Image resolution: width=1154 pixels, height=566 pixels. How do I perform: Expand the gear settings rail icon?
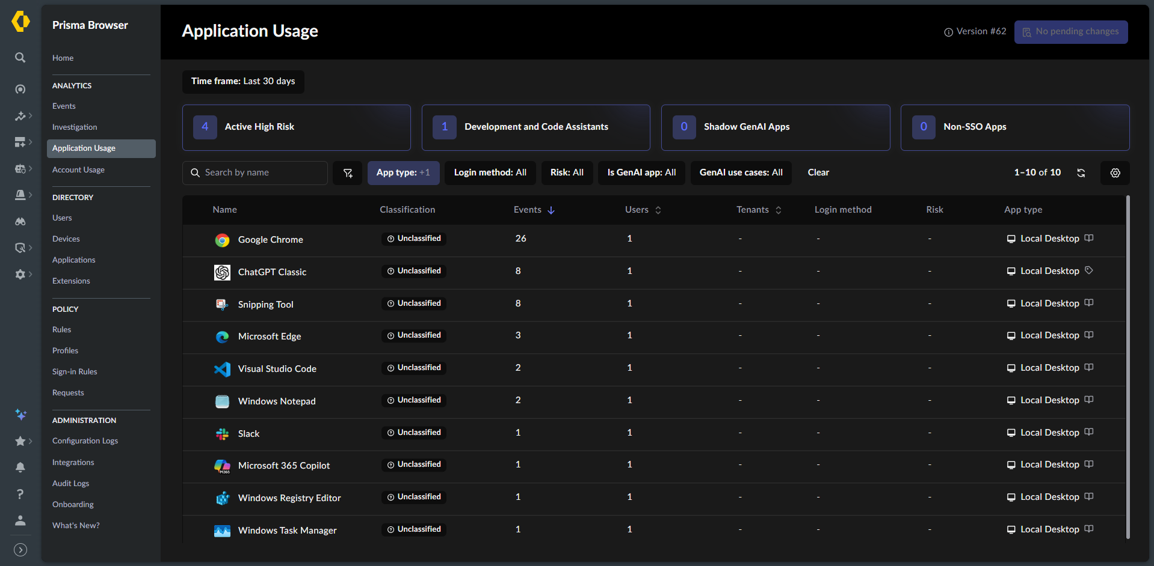[x=20, y=275]
